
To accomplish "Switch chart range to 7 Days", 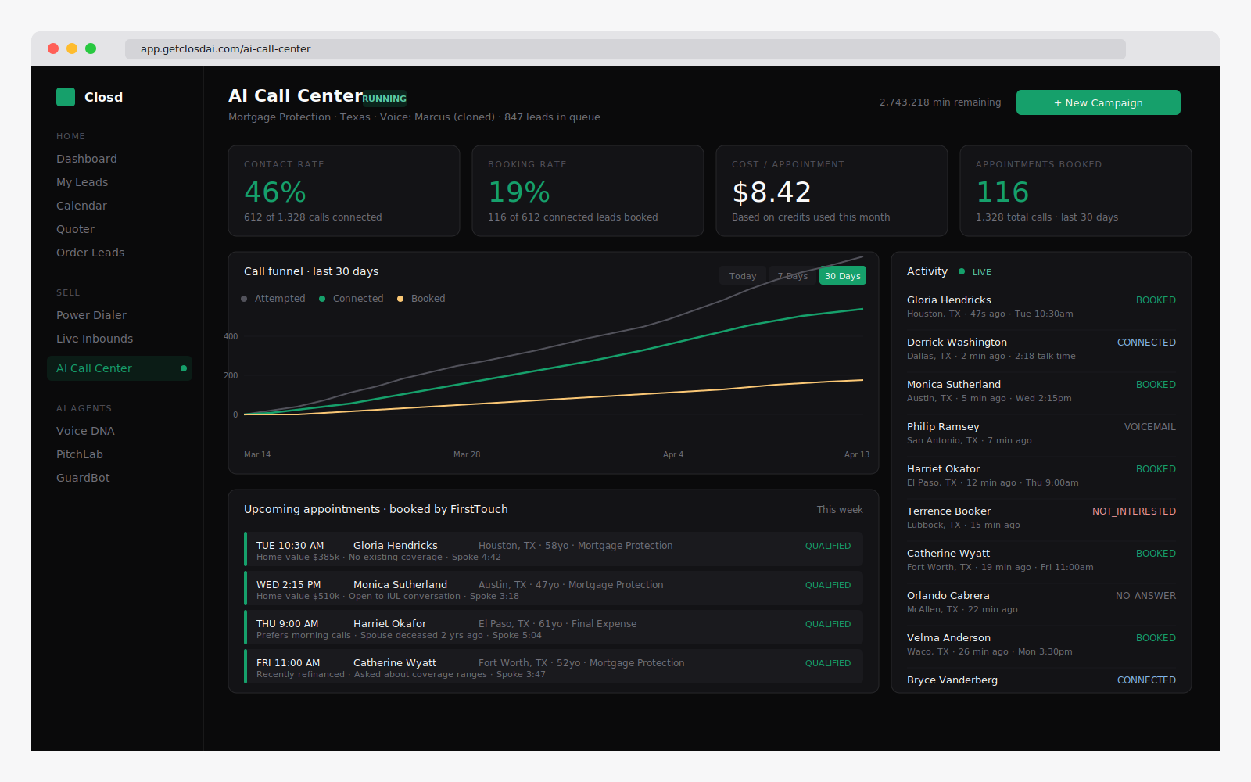I will (x=793, y=276).
